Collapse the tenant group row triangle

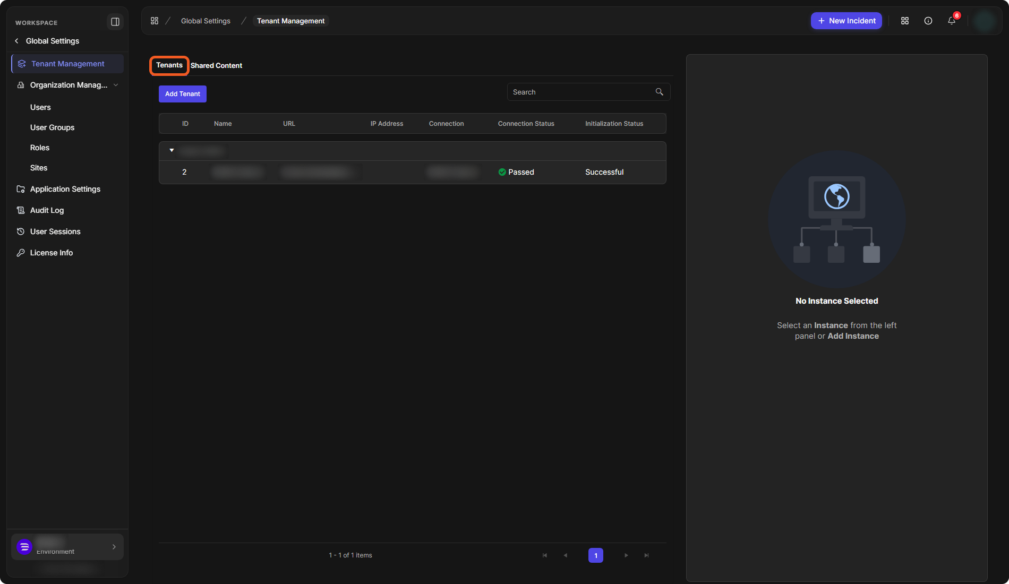[x=172, y=151]
